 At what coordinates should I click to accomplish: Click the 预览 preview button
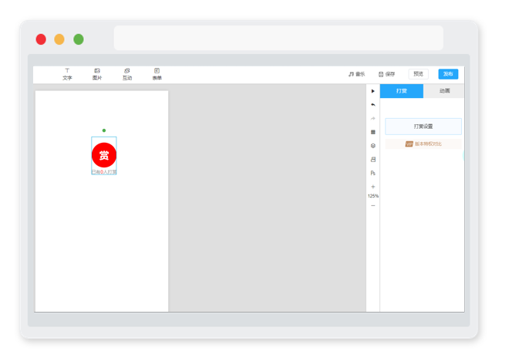pos(419,74)
